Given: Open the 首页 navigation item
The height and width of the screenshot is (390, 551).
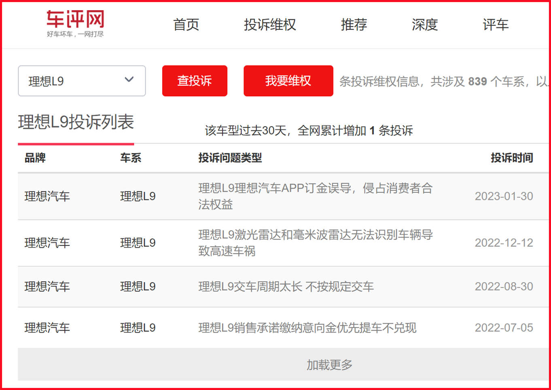Looking at the screenshot, I should point(186,25).
